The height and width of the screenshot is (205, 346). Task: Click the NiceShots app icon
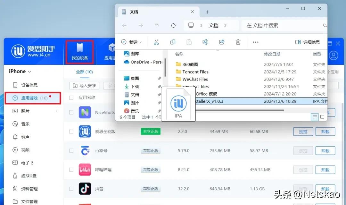[x=85, y=112]
